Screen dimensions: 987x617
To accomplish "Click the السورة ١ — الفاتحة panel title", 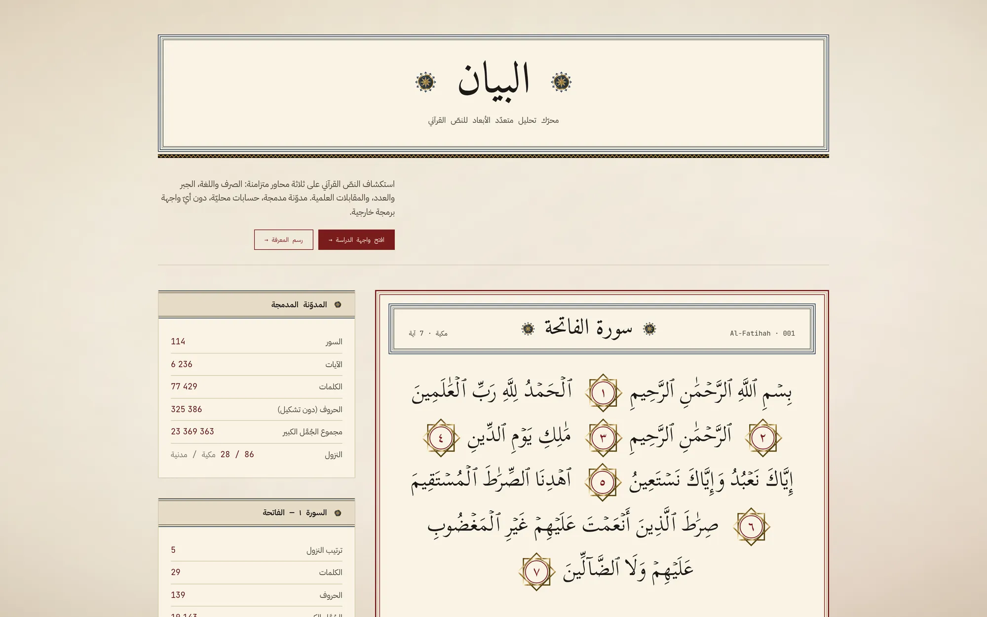I will (295, 513).
